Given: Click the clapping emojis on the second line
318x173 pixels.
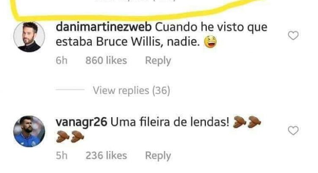Looking at the screenshot, I should [x=70, y=137].
